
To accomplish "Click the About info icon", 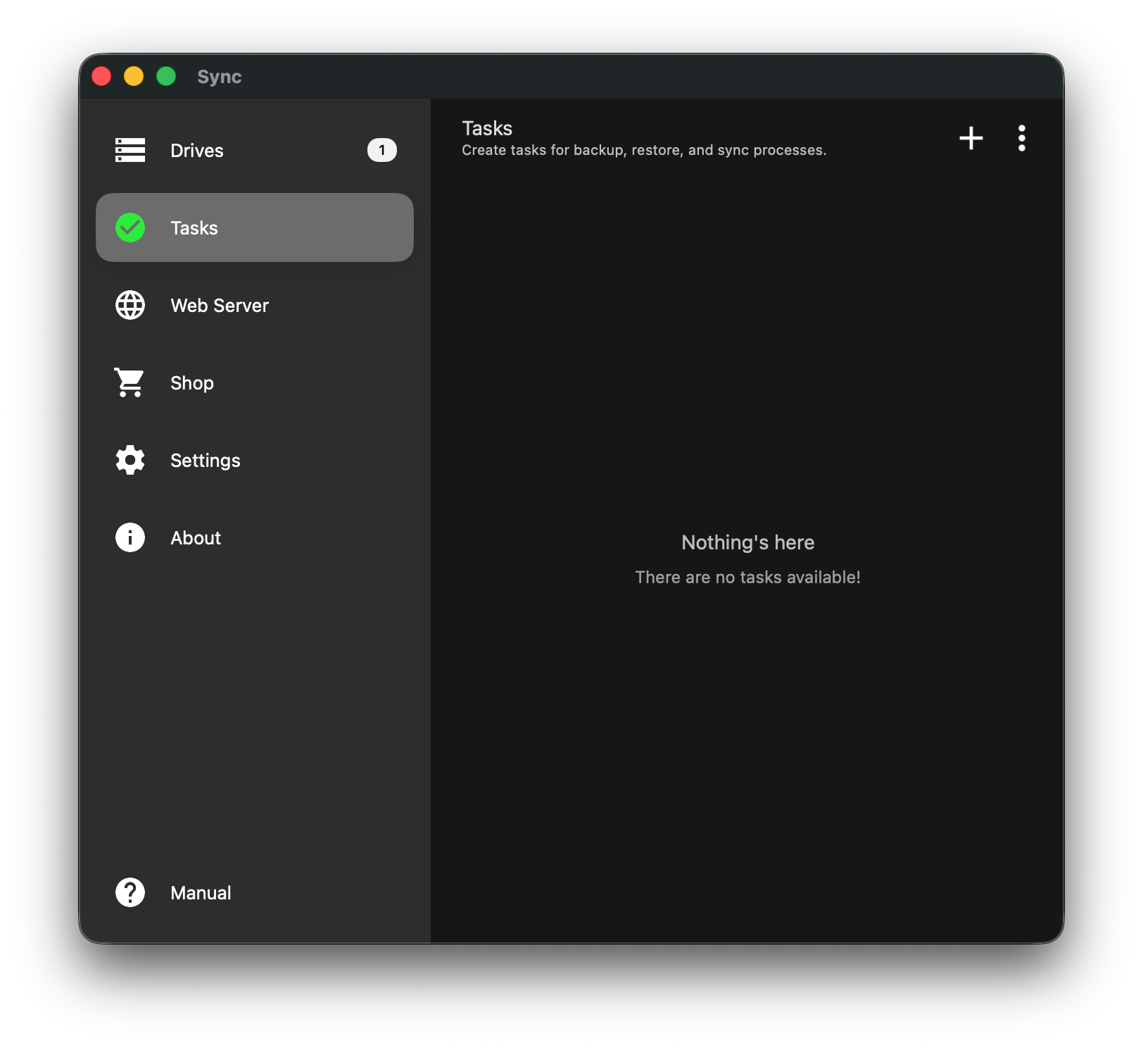I will (130, 537).
